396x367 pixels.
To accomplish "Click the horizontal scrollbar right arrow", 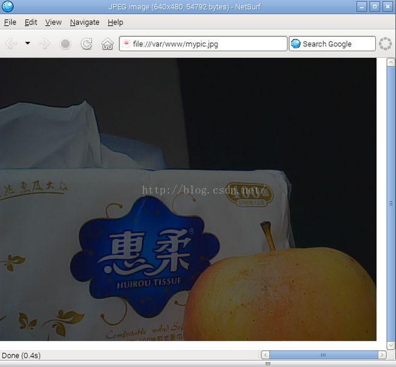I will [x=382, y=355].
